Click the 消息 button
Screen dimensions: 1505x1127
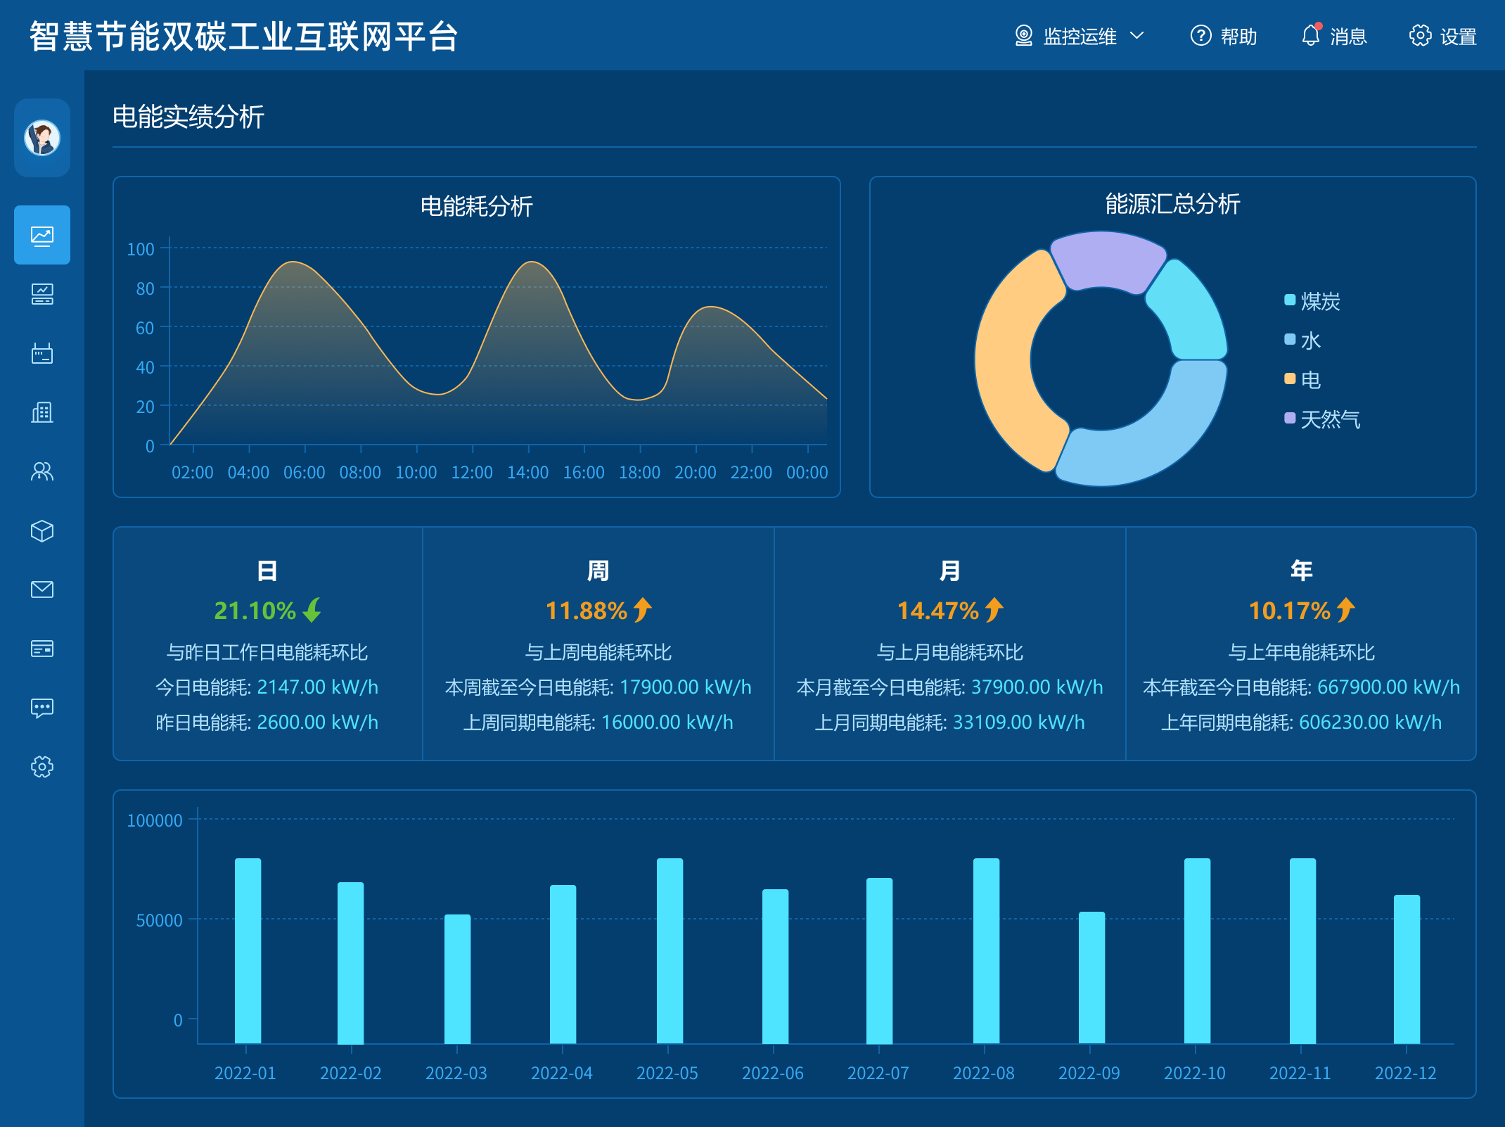click(x=1336, y=36)
